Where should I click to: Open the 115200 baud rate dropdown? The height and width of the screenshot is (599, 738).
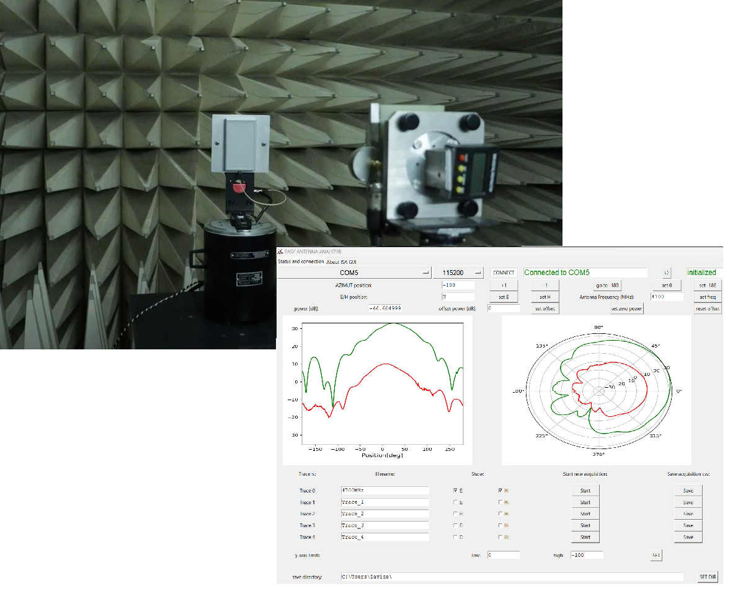point(458,273)
